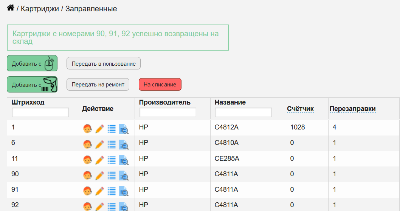400x211 pixels.
Task: Click Передать в пользование button
Action: 104,63
